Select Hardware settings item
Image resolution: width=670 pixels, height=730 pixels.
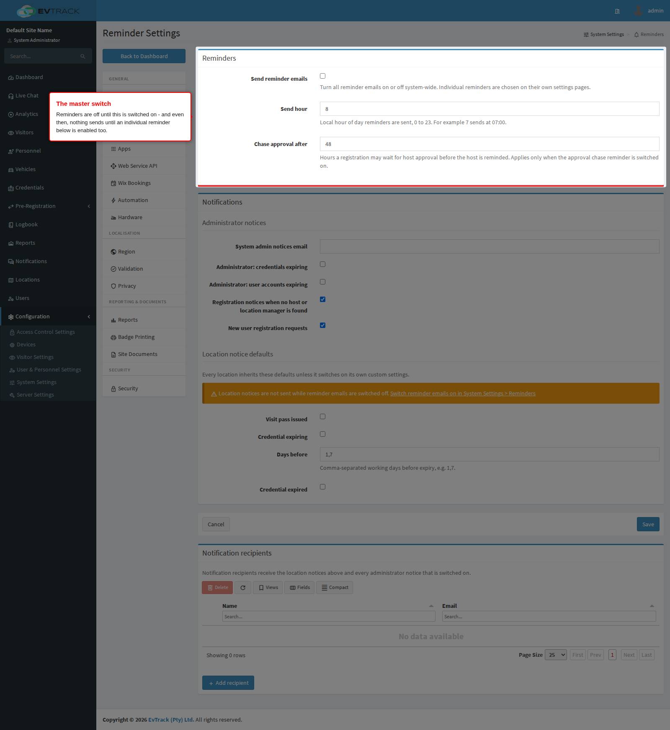click(144, 218)
